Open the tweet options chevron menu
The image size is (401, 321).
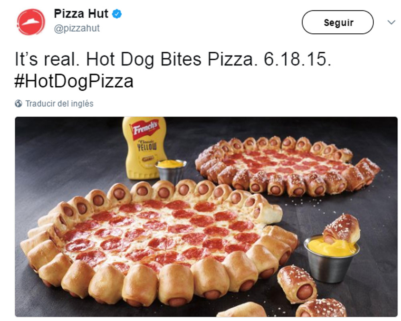pos(391,22)
